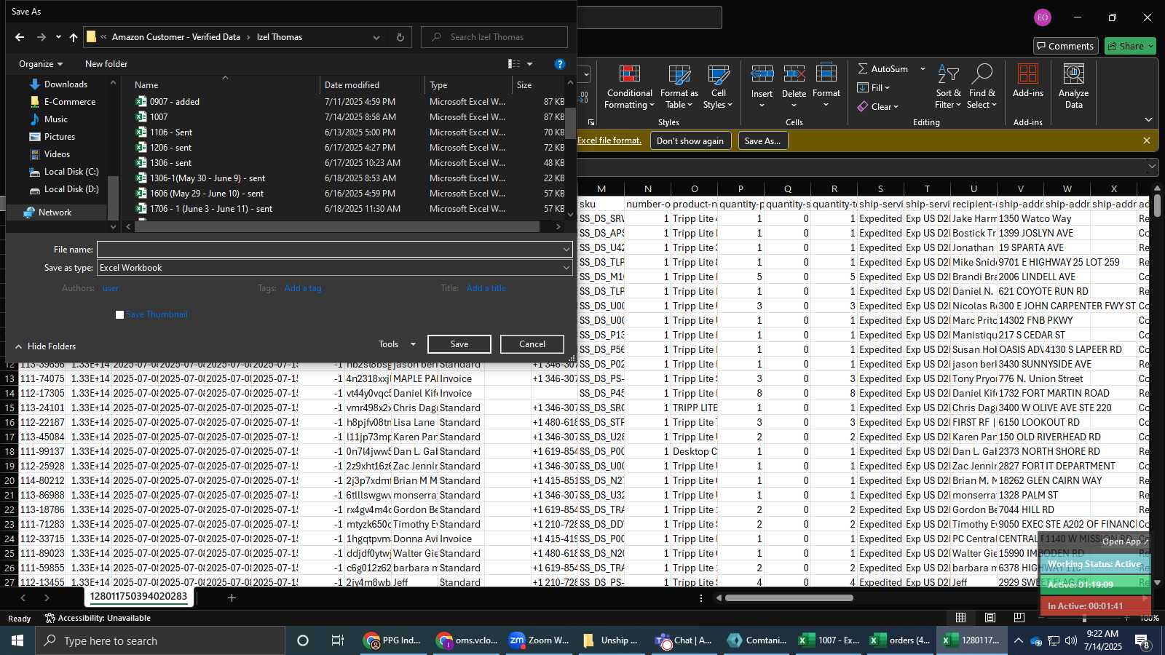The height and width of the screenshot is (655, 1165).
Task: Click the Add a tag link
Action: tap(303, 288)
